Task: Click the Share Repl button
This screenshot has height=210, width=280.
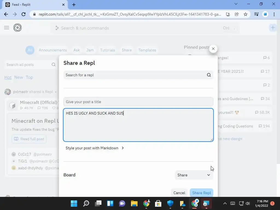Action: tap(202, 193)
